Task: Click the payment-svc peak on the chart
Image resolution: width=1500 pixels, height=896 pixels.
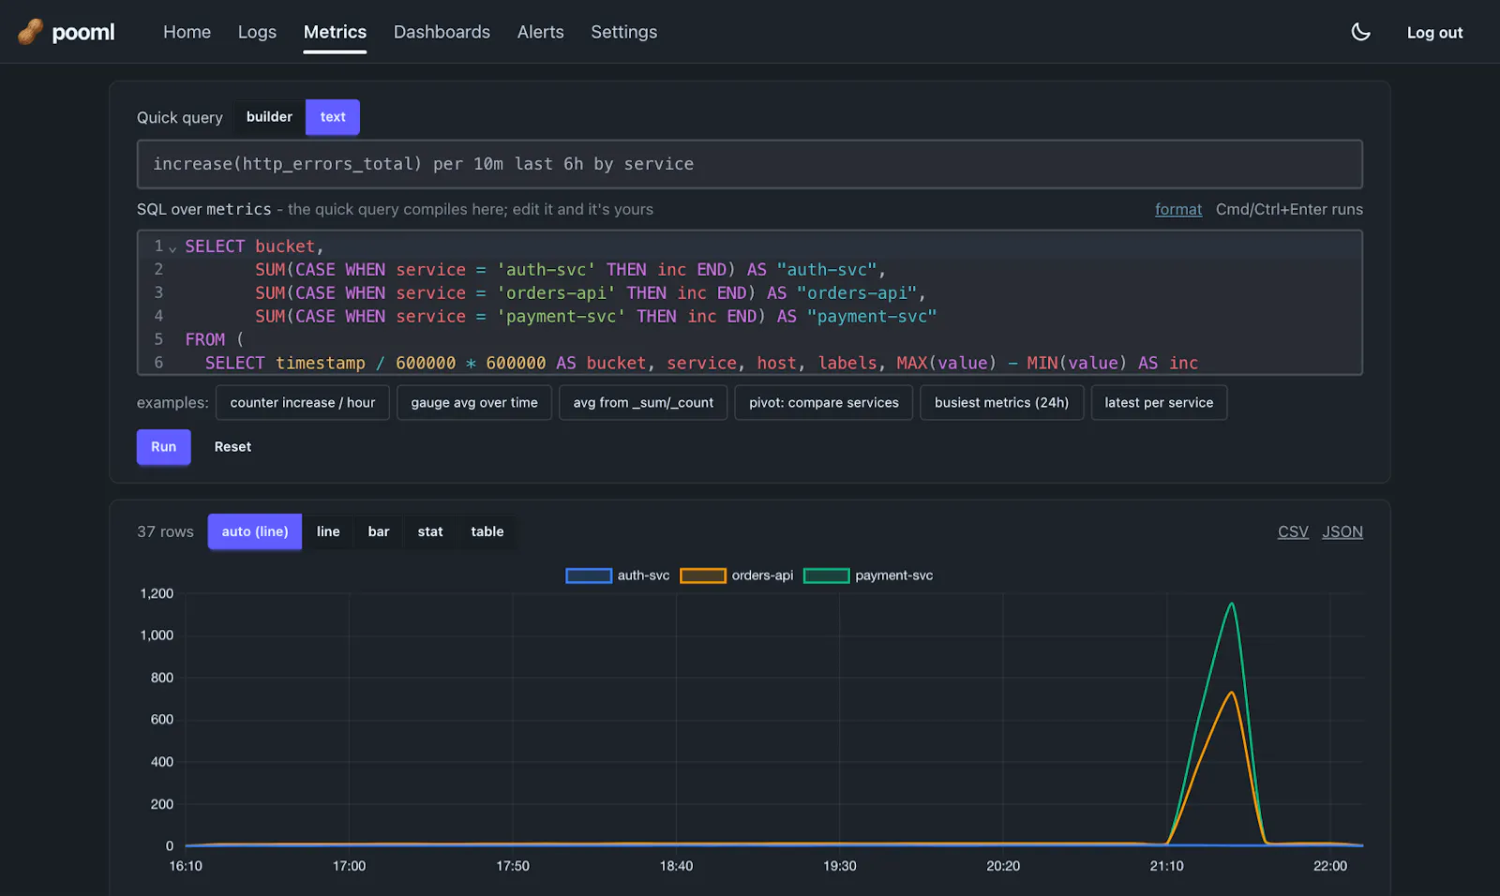Action: pos(1232,604)
